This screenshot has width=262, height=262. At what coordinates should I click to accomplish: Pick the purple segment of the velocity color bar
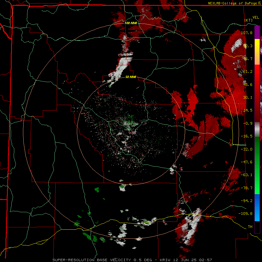257,32
